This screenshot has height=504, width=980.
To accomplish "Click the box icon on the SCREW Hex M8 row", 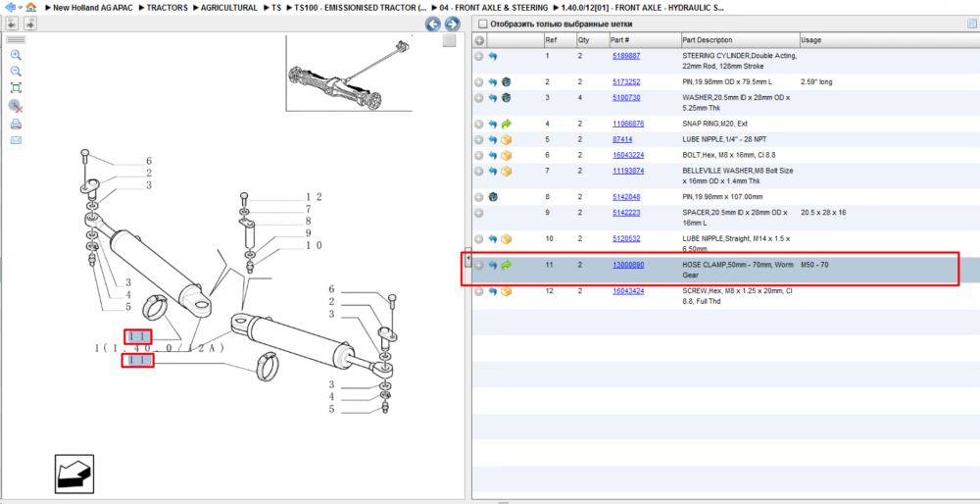I will pos(507,292).
